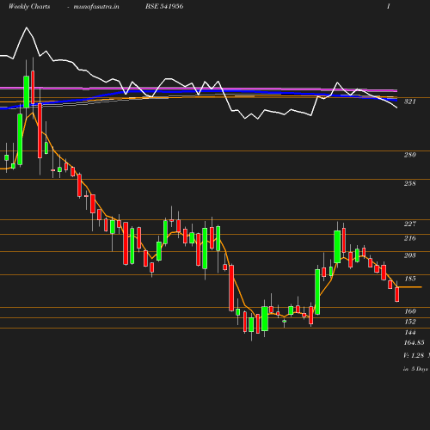430x430 pixels.
Task: Click the 185 price level label
Action: pos(410,279)
